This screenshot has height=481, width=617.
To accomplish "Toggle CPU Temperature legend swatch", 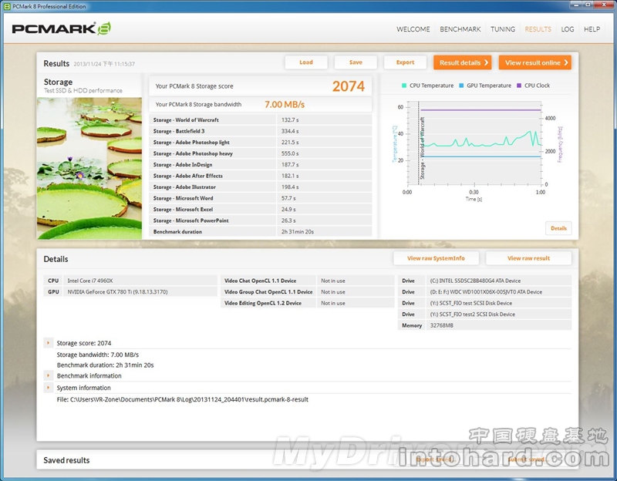I will (x=404, y=86).
